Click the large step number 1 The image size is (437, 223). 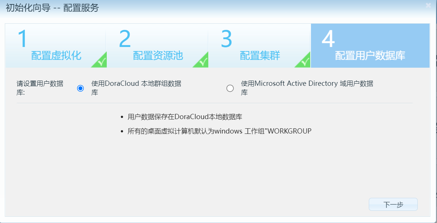point(23,39)
